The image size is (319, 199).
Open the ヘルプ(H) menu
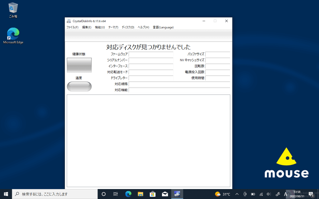tap(143, 27)
